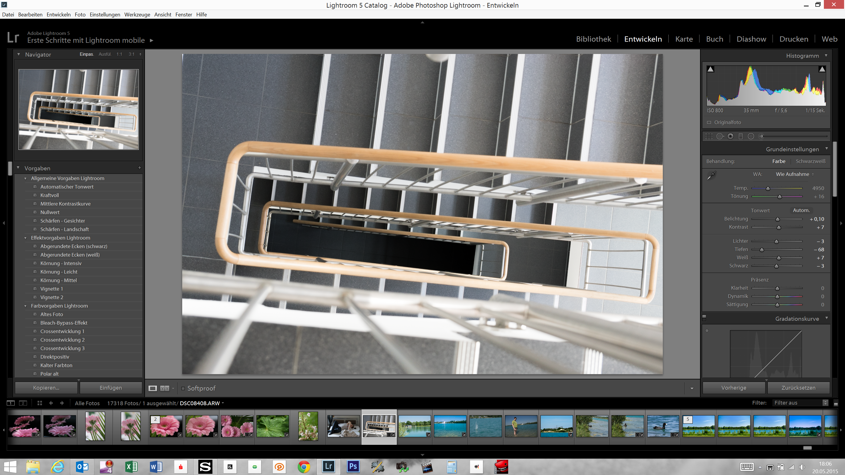The height and width of the screenshot is (475, 845).
Task: Open the Red Eye Correction tool
Action: click(731, 136)
